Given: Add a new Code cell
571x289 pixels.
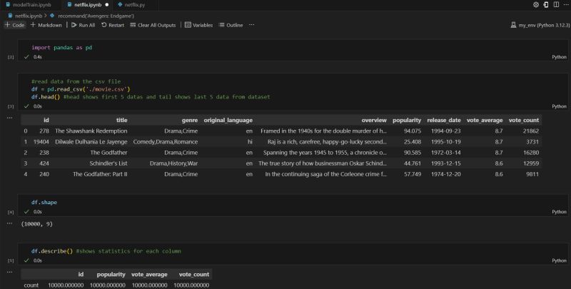Looking at the screenshot, I should [14, 25].
